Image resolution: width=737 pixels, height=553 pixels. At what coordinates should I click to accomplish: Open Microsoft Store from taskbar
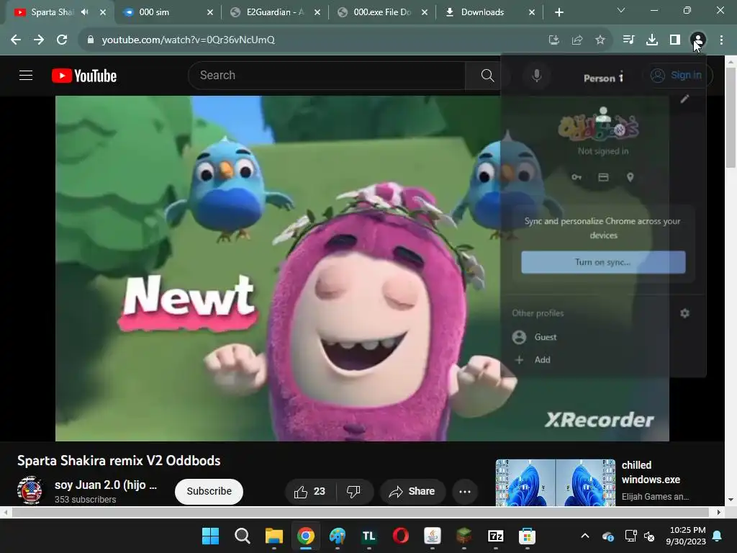point(527,536)
